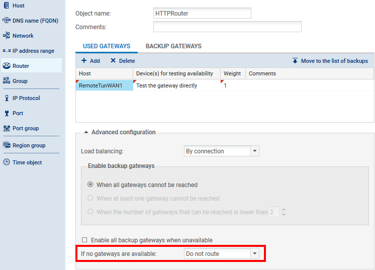Screen dimensions: 375x270
Task: Click the Object name input field
Action: coord(202,14)
